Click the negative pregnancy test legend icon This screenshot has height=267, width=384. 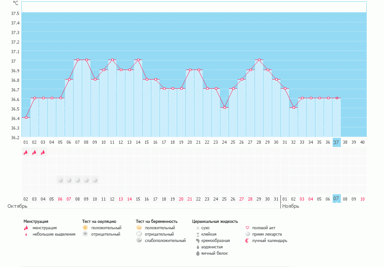click(x=139, y=234)
